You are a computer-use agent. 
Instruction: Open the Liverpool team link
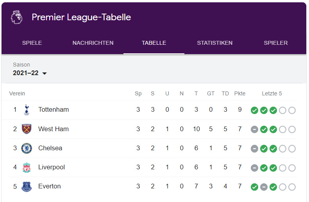52,167
